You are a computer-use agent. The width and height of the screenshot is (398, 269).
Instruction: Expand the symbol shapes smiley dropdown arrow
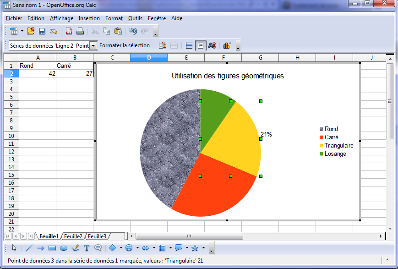pyautogui.click(x=137, y=248)
